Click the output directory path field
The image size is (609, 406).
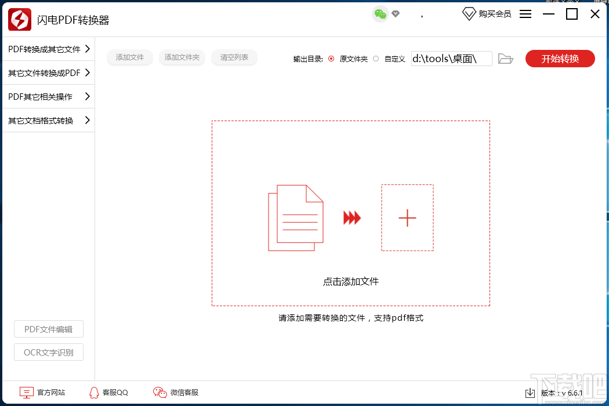pos(451,58)
